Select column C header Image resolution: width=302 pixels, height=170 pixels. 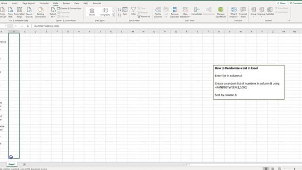tap(25, 32)
